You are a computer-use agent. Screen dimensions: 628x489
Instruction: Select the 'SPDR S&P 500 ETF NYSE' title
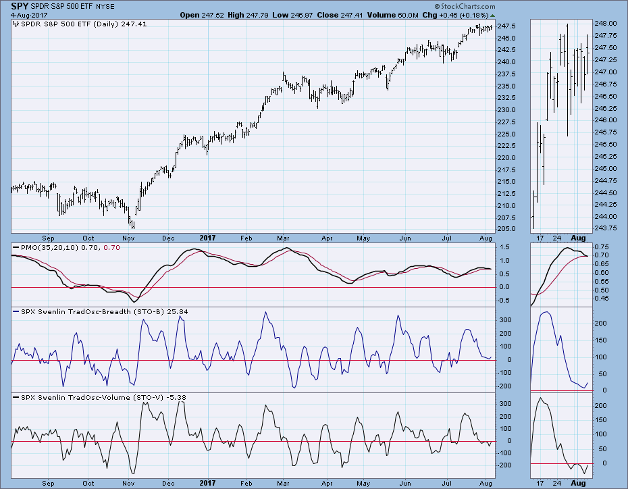[x=72, y=6]
